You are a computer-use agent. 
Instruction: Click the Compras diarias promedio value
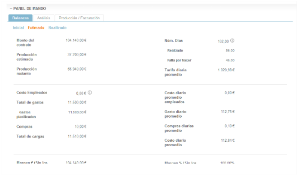pyautogui.click(x=230, y=126)
